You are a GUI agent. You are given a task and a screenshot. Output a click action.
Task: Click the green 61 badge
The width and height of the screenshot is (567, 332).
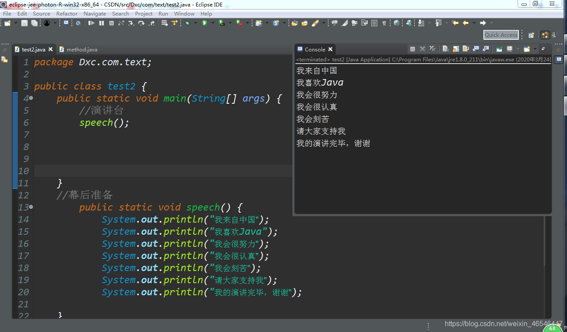point(552,329)
